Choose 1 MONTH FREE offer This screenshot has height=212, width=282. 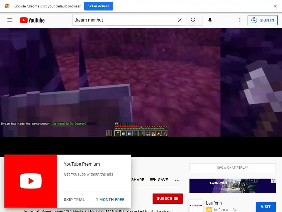tap(110, 200)
